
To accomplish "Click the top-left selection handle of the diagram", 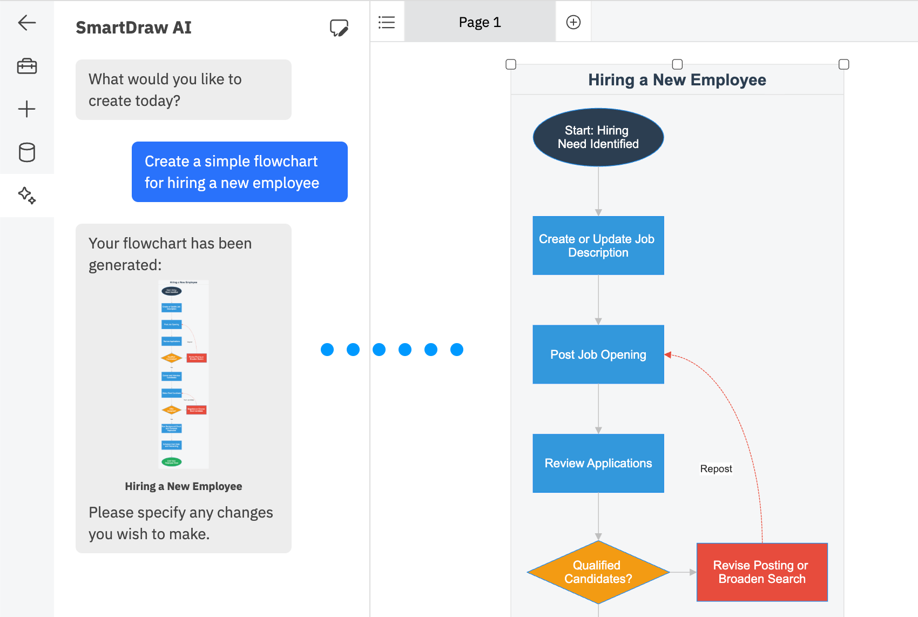I will (x=511, y=64).
